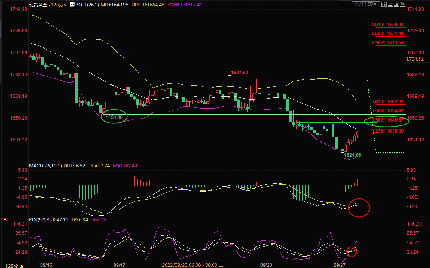Click the red circle on MACD crossover
The height and width of the screenshot is (268, 430).
tap(359, 208)
